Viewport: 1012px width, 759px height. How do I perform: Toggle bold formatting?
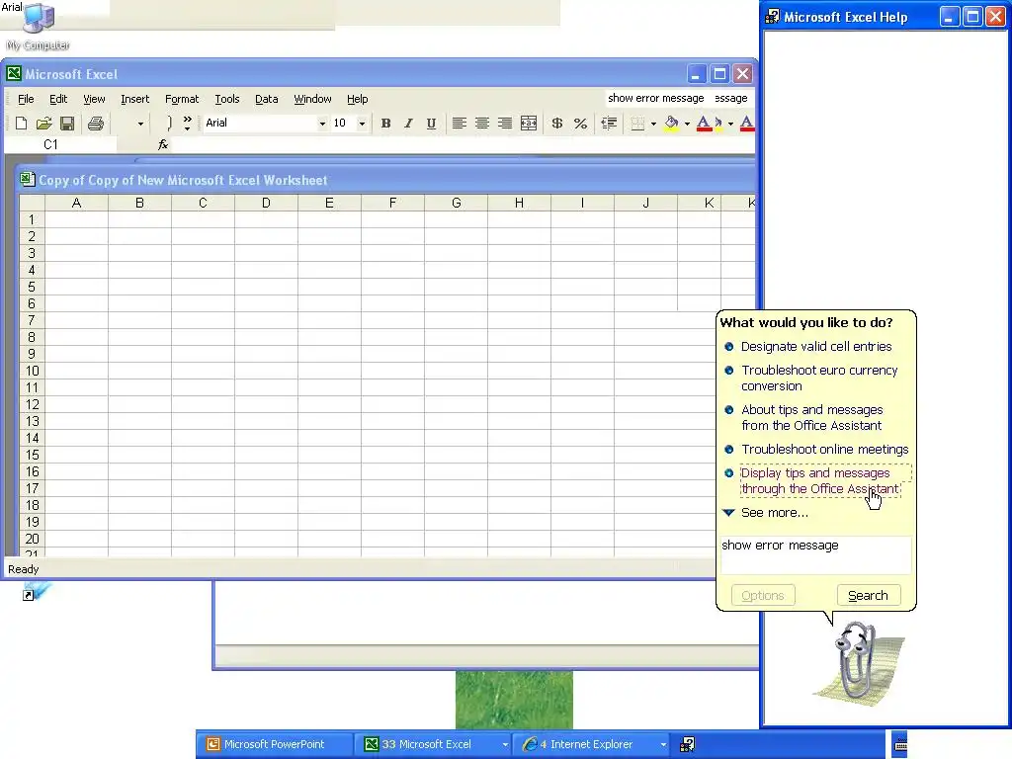click(x=385, y=123)
